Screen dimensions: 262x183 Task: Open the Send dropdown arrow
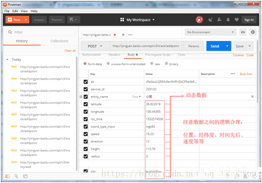(227, 46)
